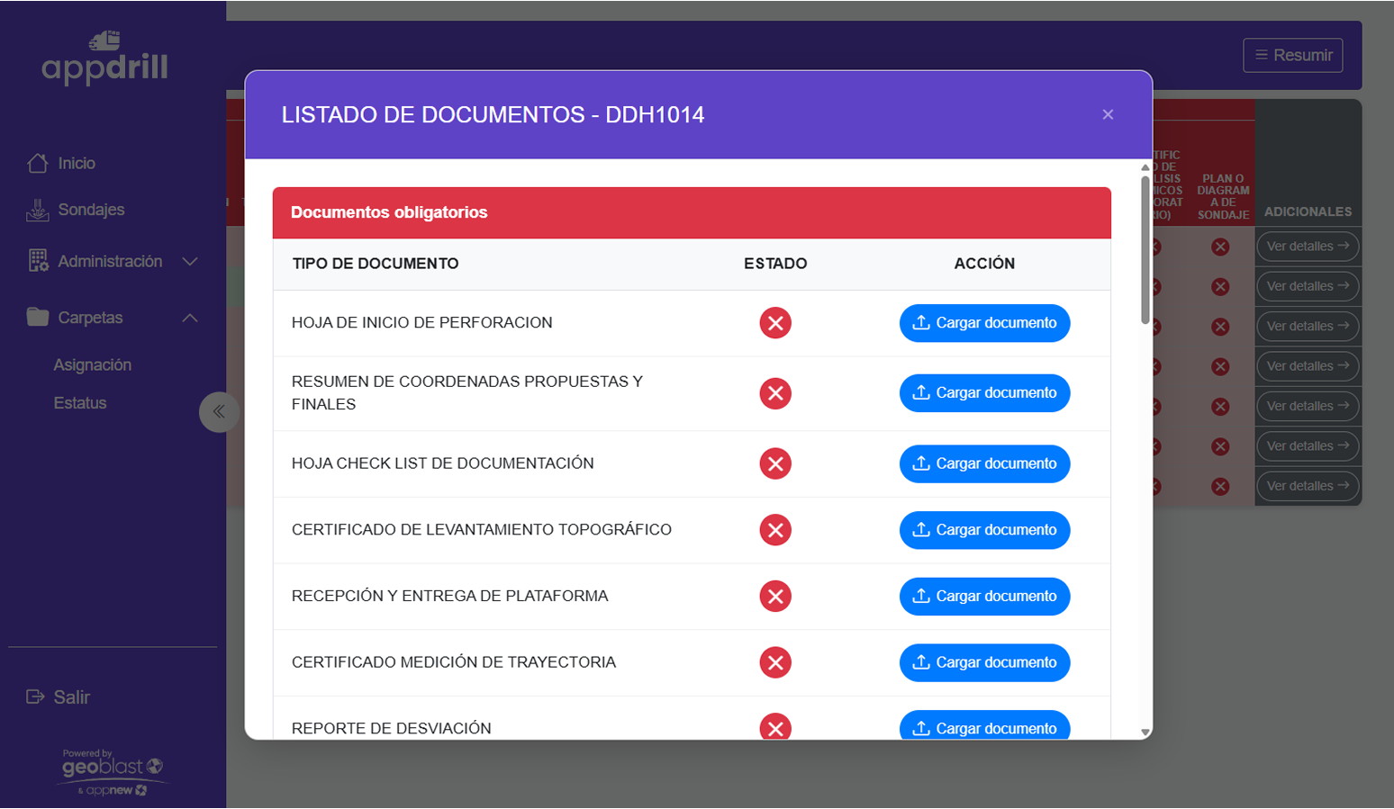The image size is (1394, 809).
Task: Open the Inicio menu item
Action: [x=77, y=163]
